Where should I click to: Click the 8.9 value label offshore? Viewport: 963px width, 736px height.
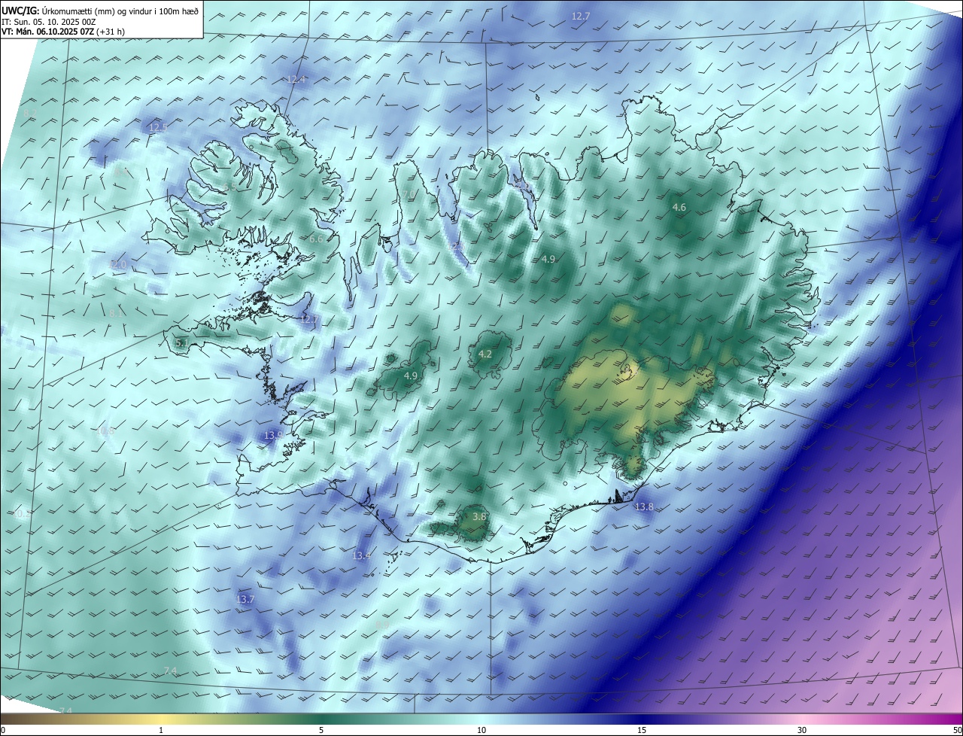(x=382, y=625)
